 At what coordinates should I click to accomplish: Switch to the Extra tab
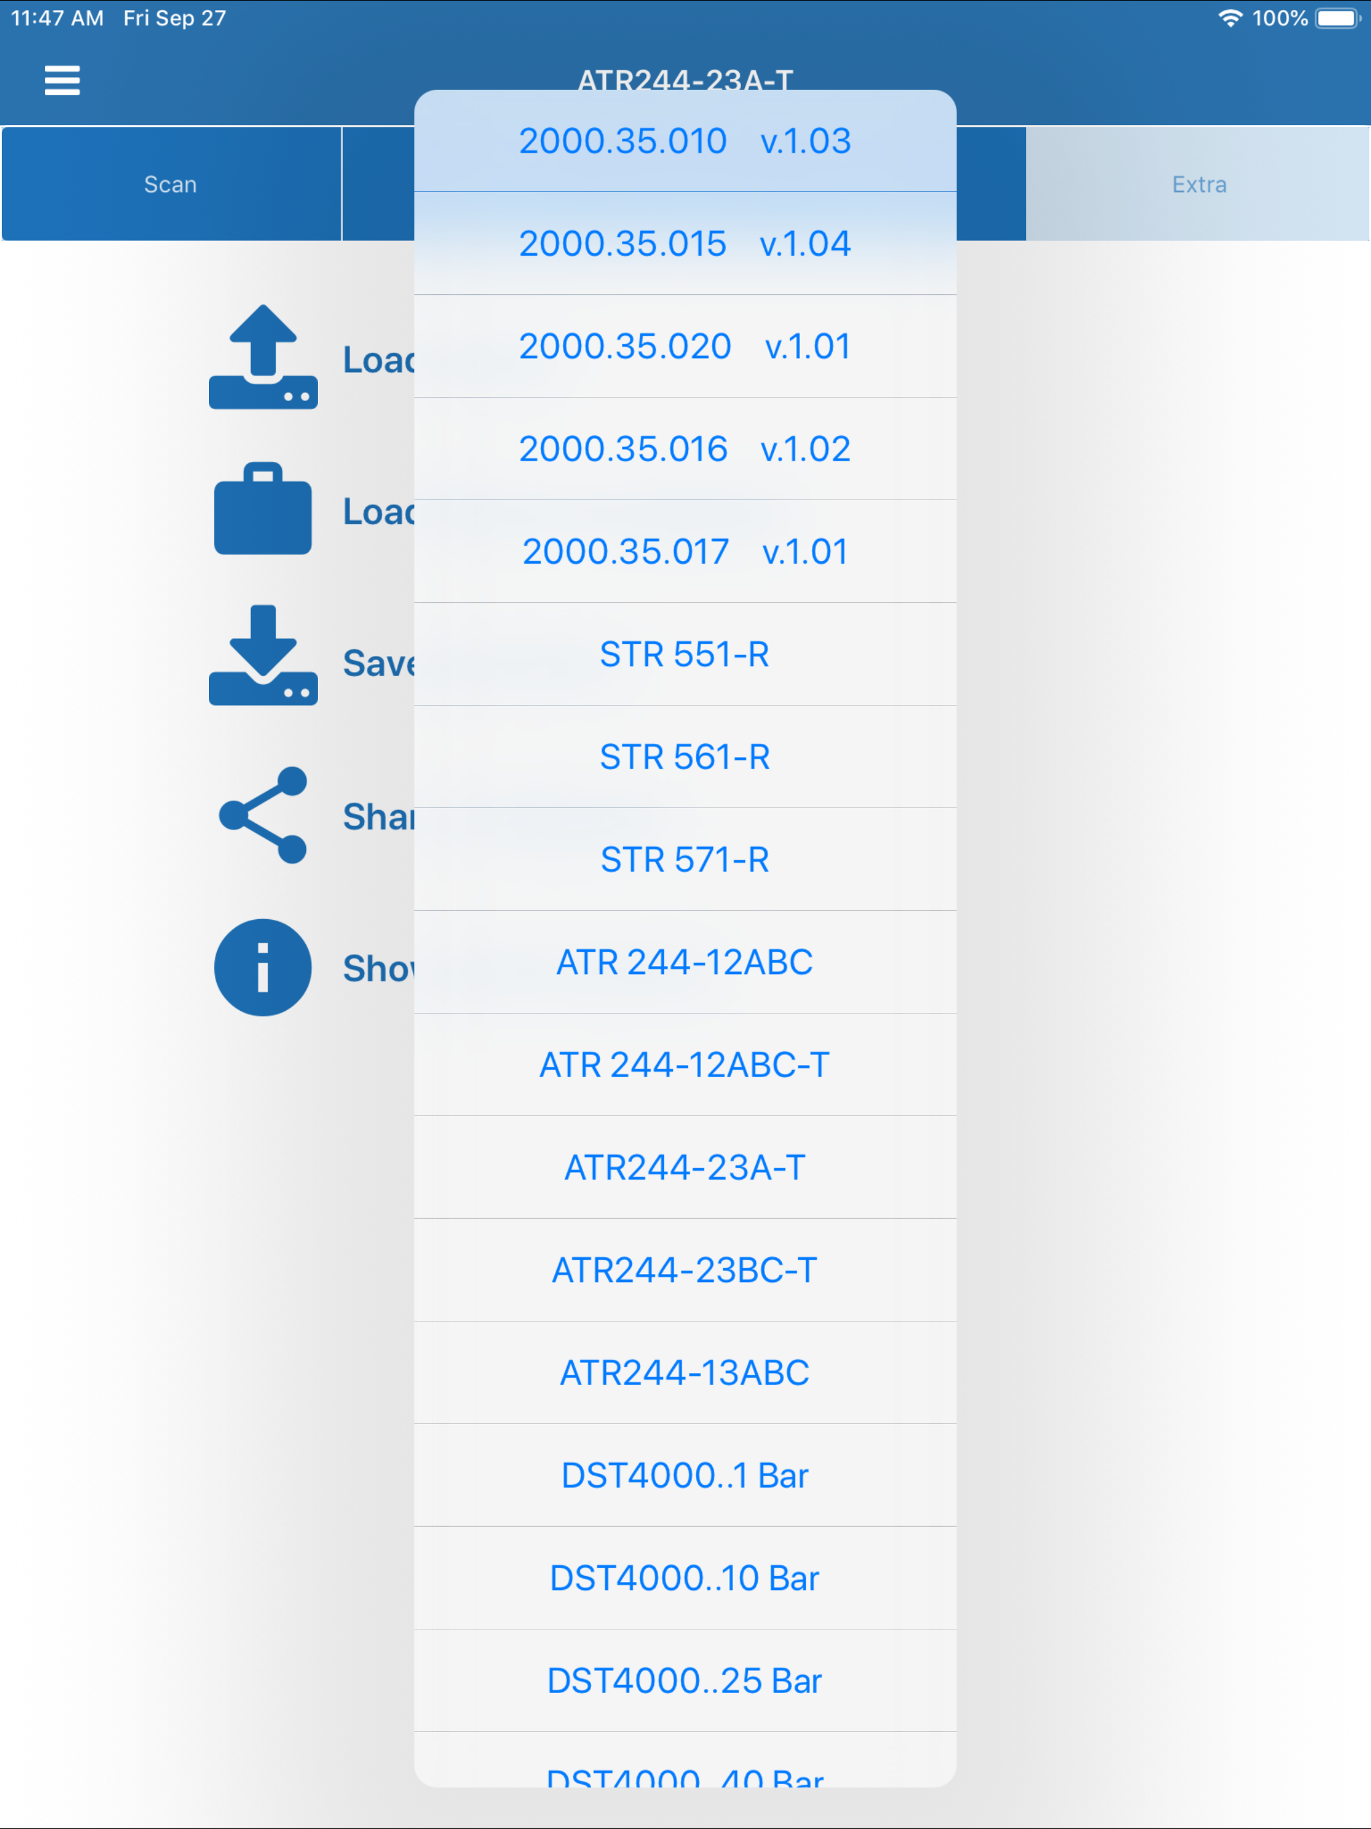[1198, 183]
